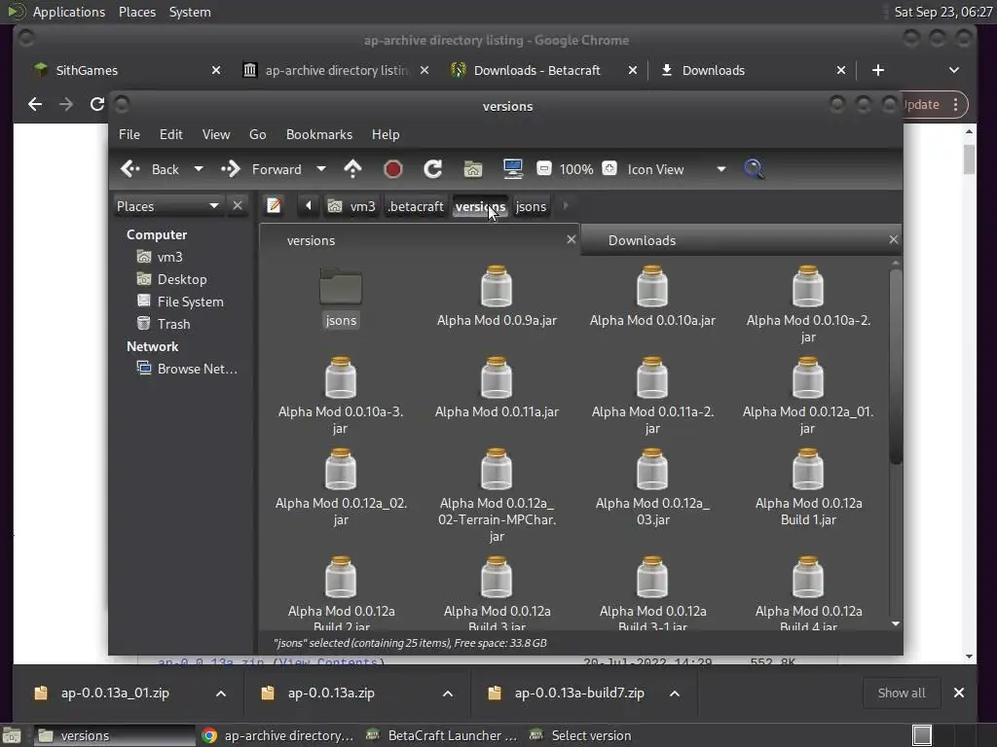This screenshot has height=747, width=997.
Task: Select Alpha Mod 0.0.11a-2.jar file
Action: coord(652,397)
